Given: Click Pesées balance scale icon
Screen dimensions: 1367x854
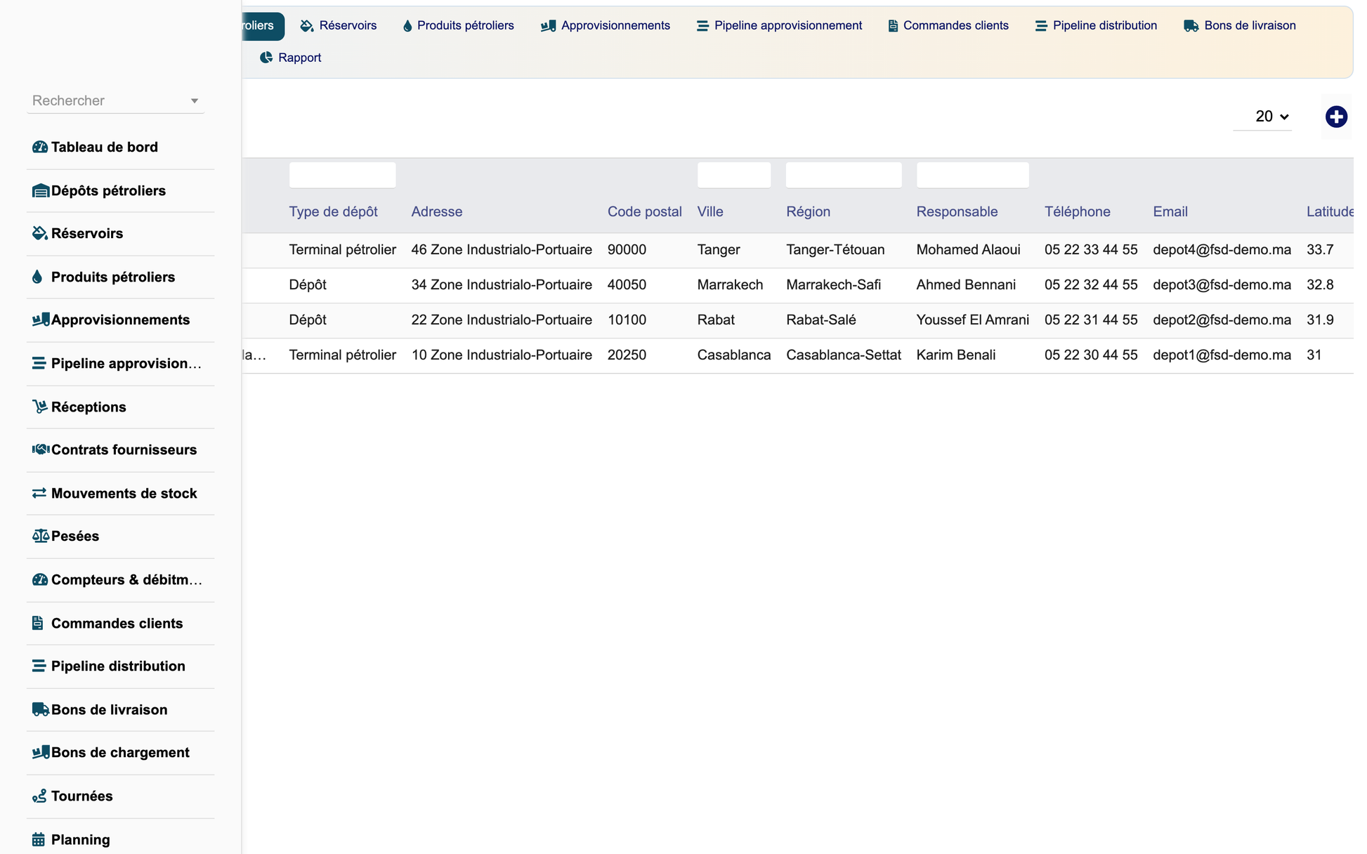Looking at the screenshot, I should tap(41, 536).
